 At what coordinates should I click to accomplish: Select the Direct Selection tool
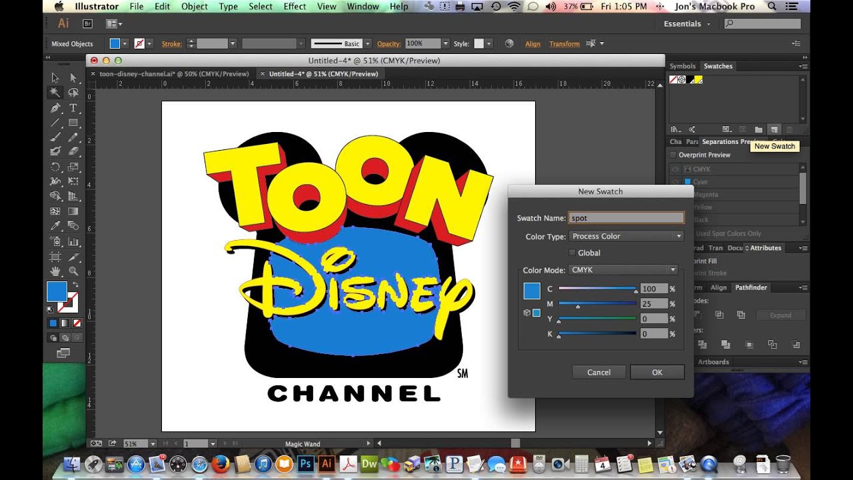pyautogui.click(x=73, y=78)
